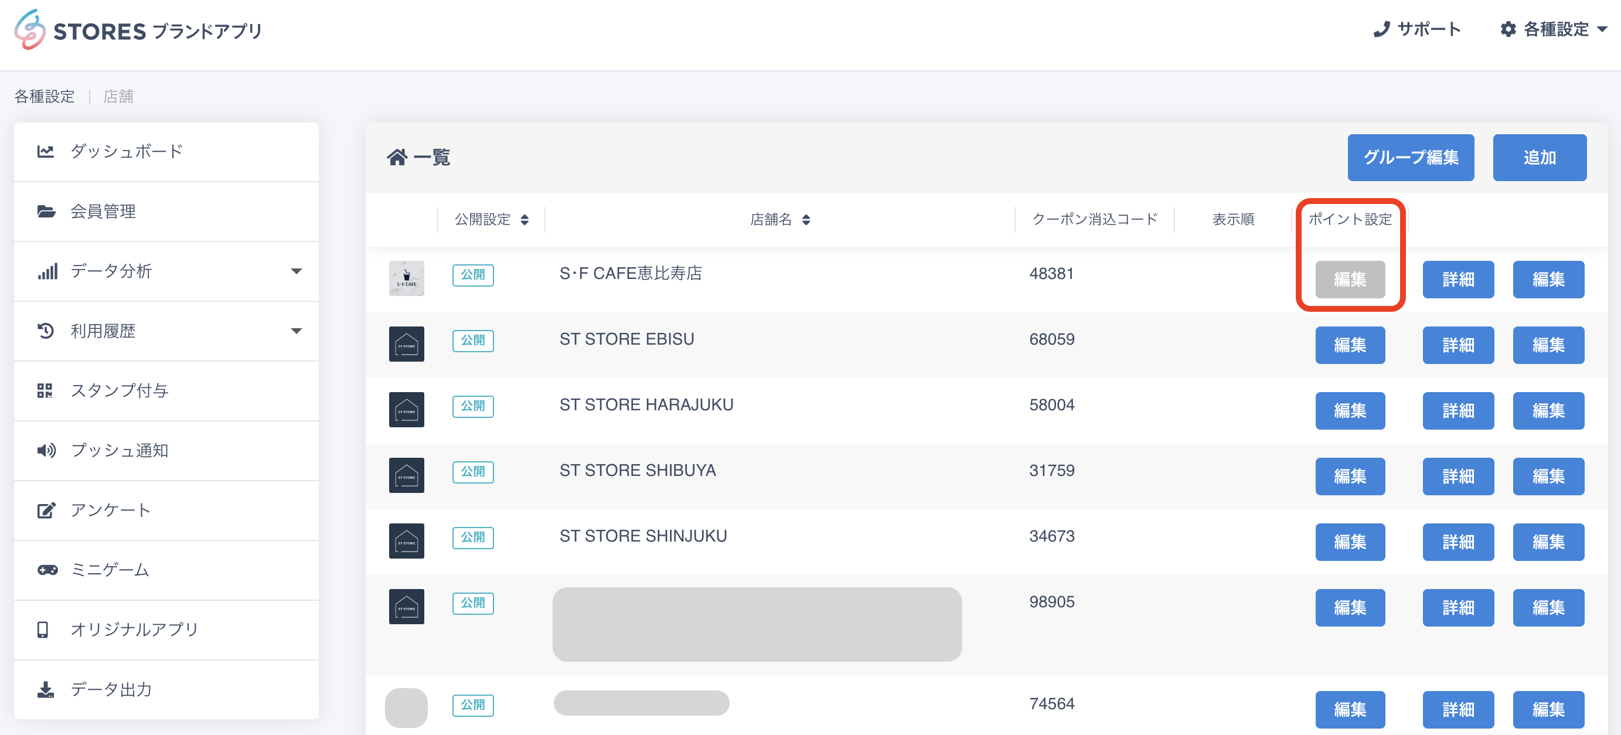
Task: Click 各種設定 breadcrumb link
Action: (x=45, y=96)
